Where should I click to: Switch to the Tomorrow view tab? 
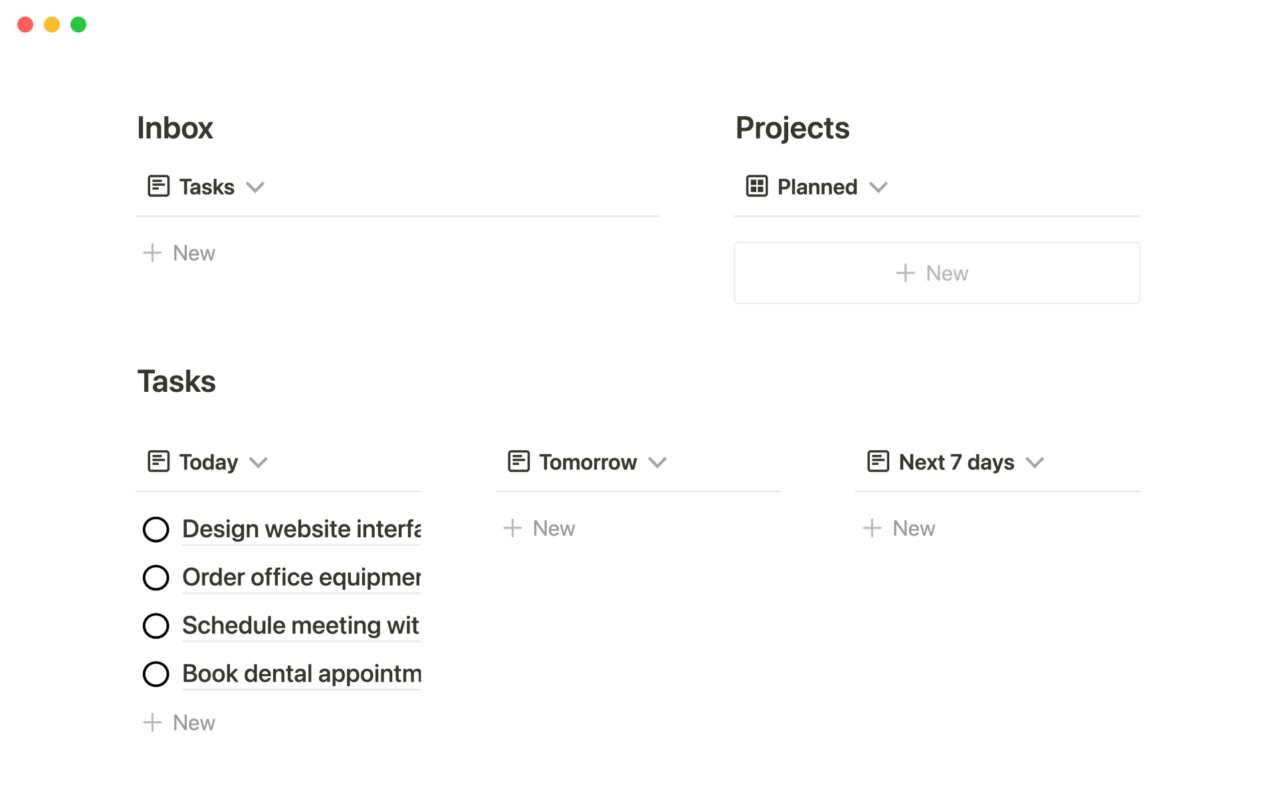click(x=587, y=462)
